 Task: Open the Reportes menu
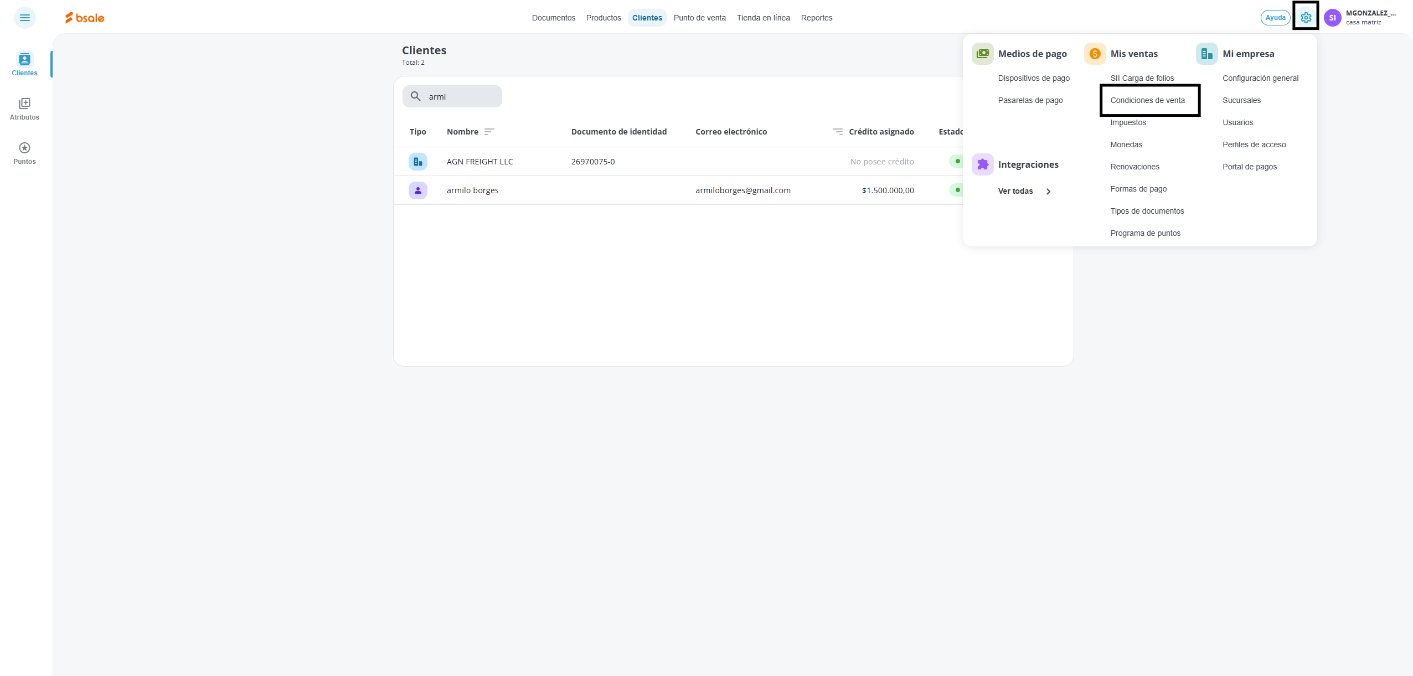pos(816,18)
